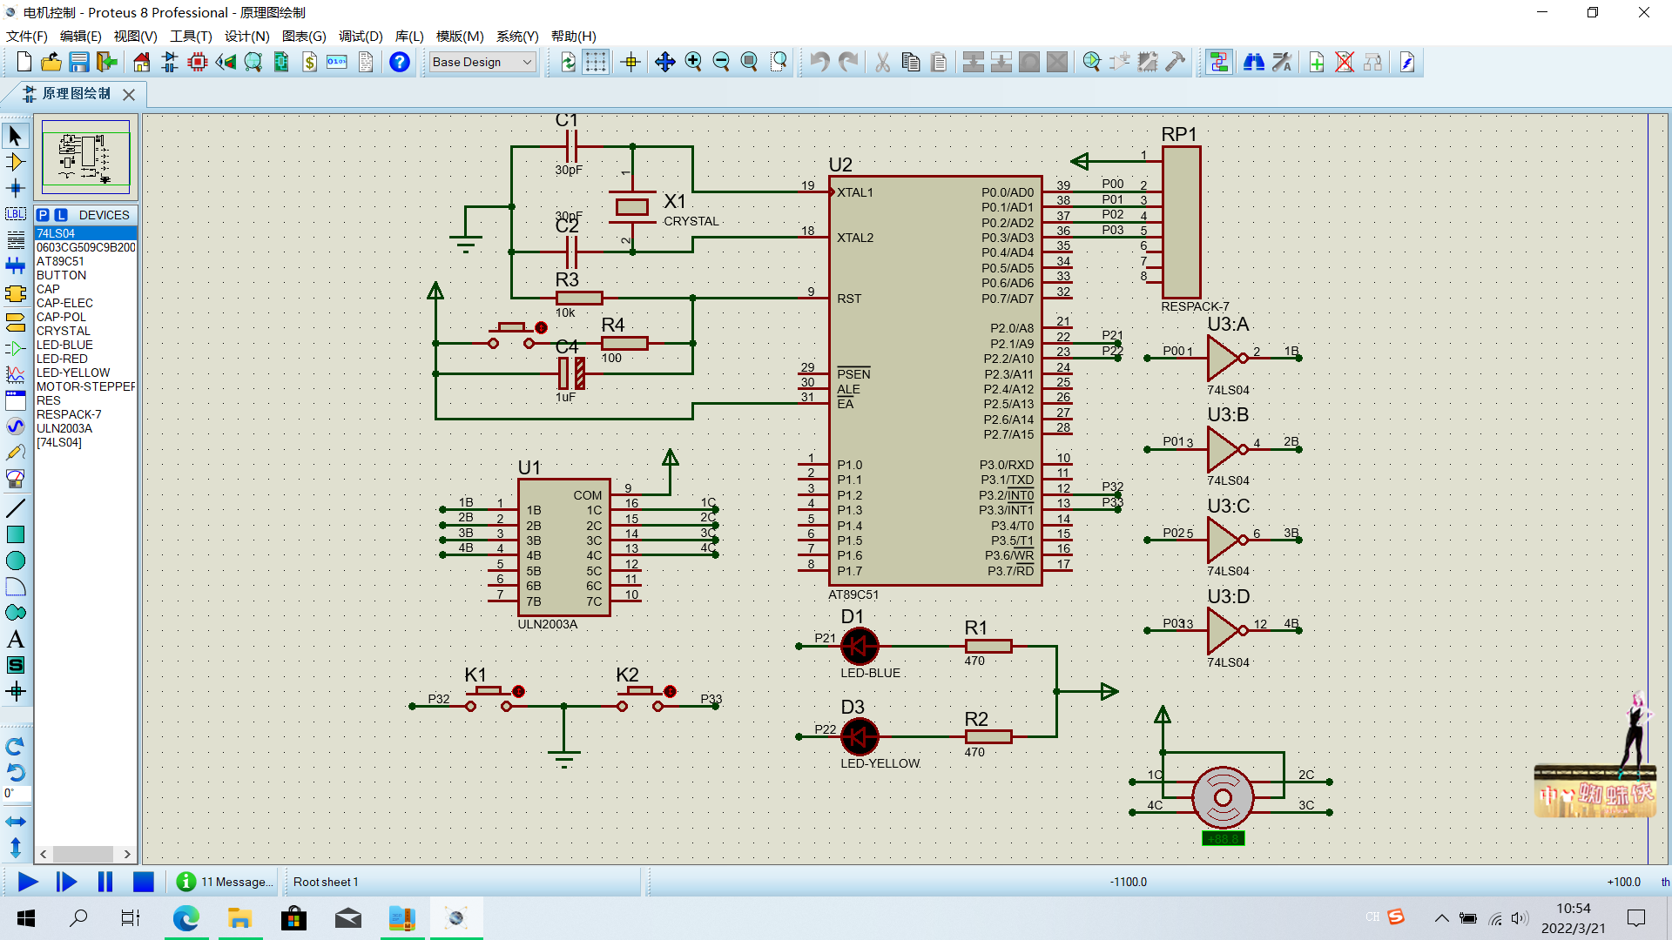Click the Electrical Rules Check lightning icon
The image size is (1672, 940).
1407,62
